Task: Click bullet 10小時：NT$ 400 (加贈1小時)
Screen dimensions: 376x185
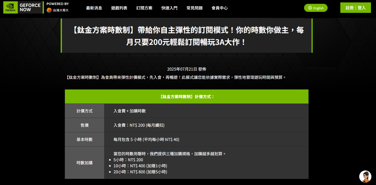Action: coord(140,166)
